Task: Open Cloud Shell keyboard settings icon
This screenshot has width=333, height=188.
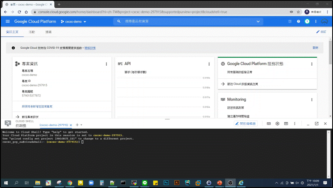Action: [x=269, y=124]
